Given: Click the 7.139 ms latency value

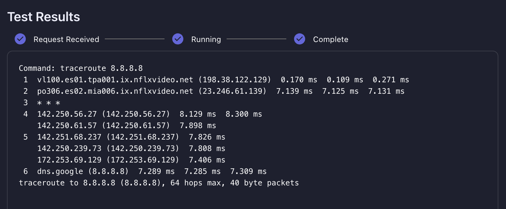Looking at the screenshot, I should (294, 91).
